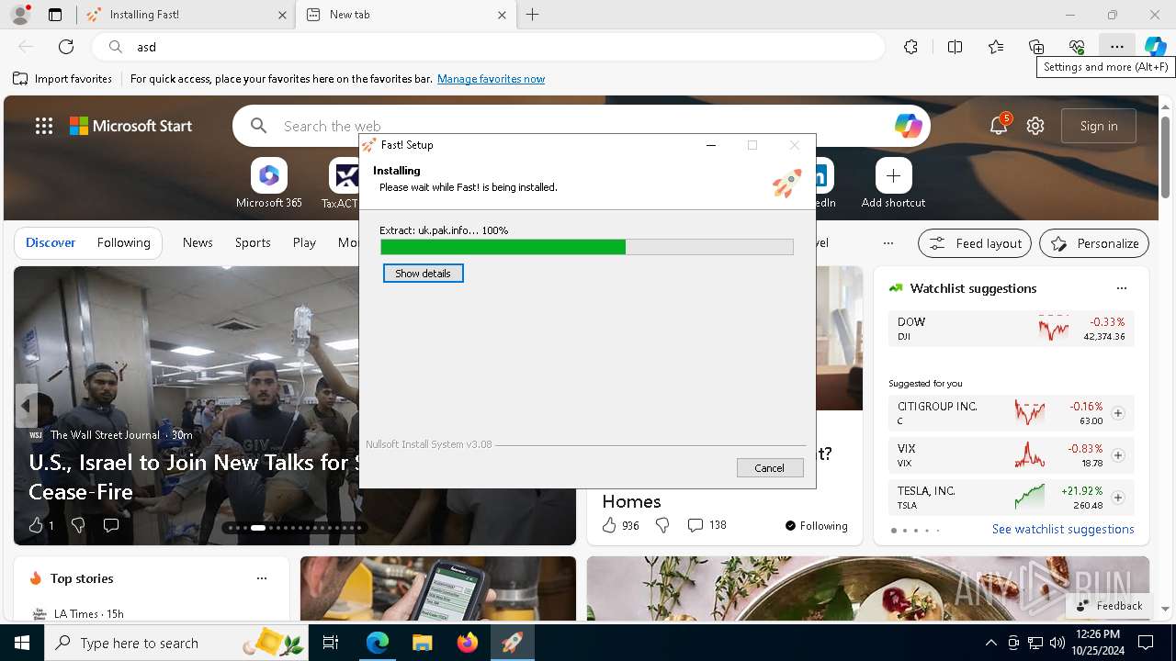Select the Discover feed tab

click(x=51, y=243)
